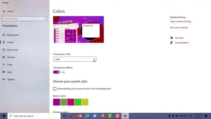The height and width of the screenshot is (119, 211).
Task: Click the Find a setting search box
Action: (25, 19)
